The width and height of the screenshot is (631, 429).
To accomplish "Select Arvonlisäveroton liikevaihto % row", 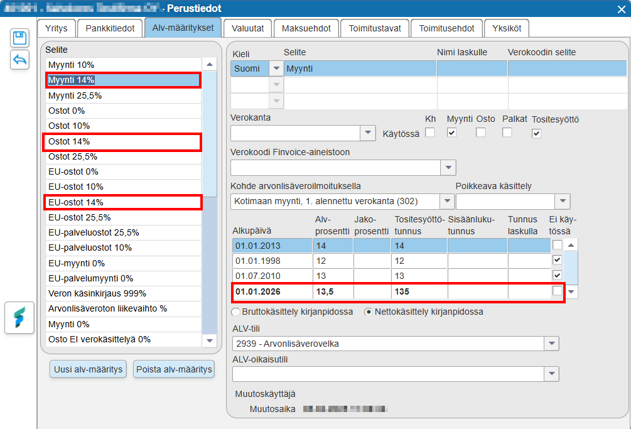I will click(123, 308).
